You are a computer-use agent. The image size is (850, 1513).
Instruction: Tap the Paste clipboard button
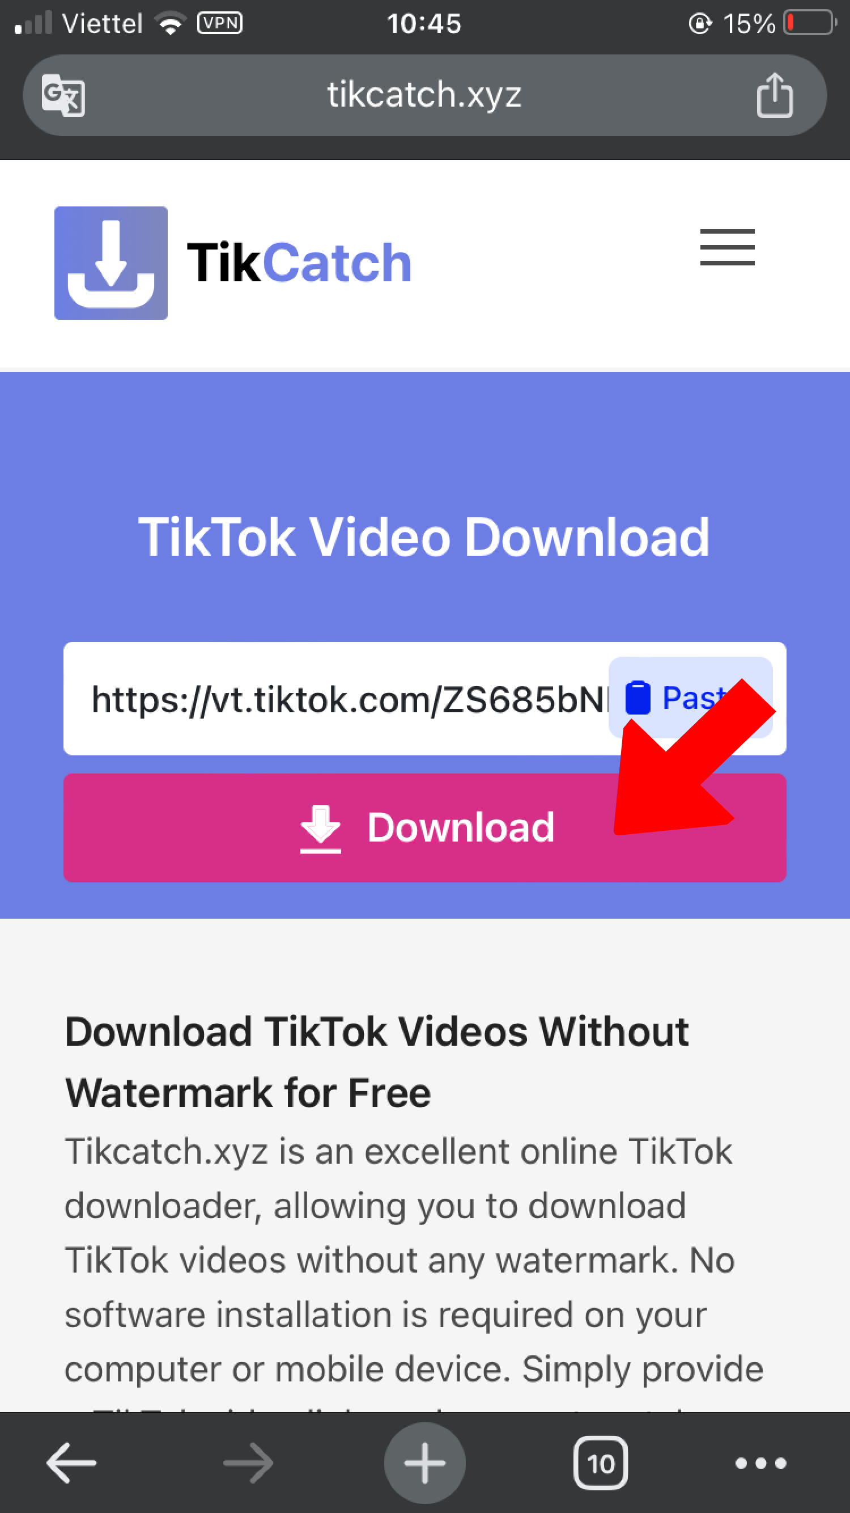pos(690,698)
